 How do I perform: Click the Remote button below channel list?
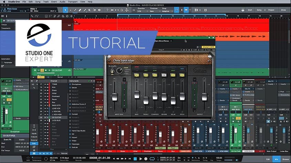(64, 153)
